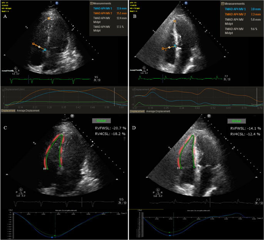Select the white midpoint marker in panel A
Image resolution: width=264 pixels, height=240 pixels.
pyautogui.click(x=39, y=47)
